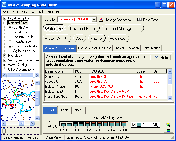Open the Help menu
The width and height of the screenshot is (176, 141).
click(59, 12)
